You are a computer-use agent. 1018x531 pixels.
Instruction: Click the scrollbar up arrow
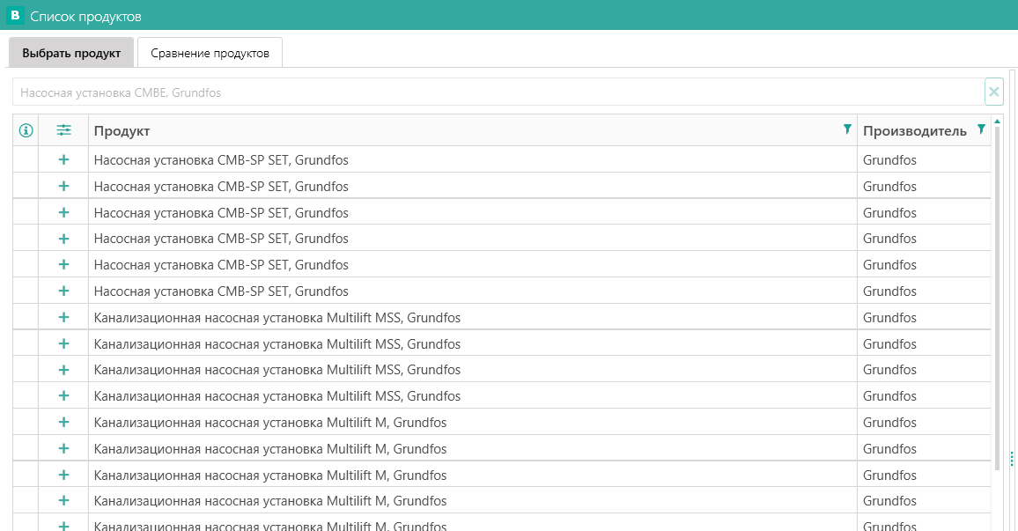[x=997, y=122]
